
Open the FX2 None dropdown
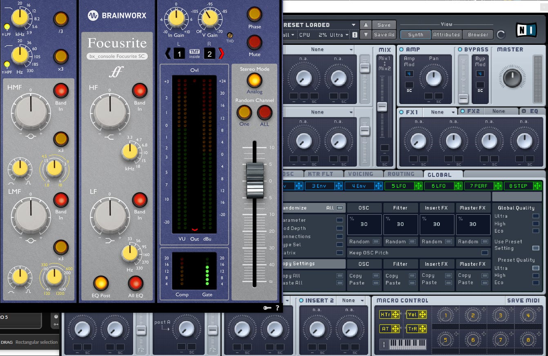click(501, 111)
